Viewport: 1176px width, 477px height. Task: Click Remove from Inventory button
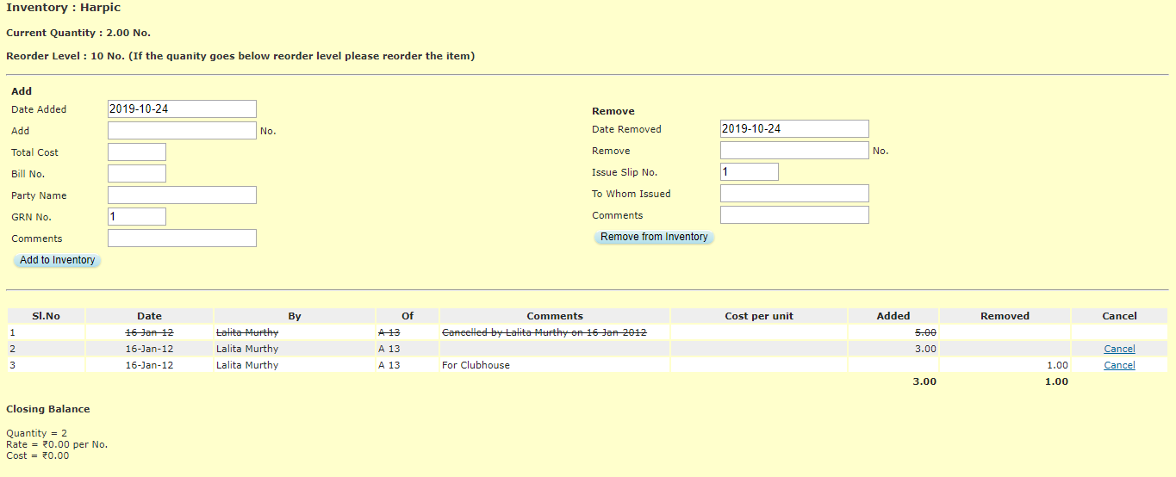click(654, 237)
